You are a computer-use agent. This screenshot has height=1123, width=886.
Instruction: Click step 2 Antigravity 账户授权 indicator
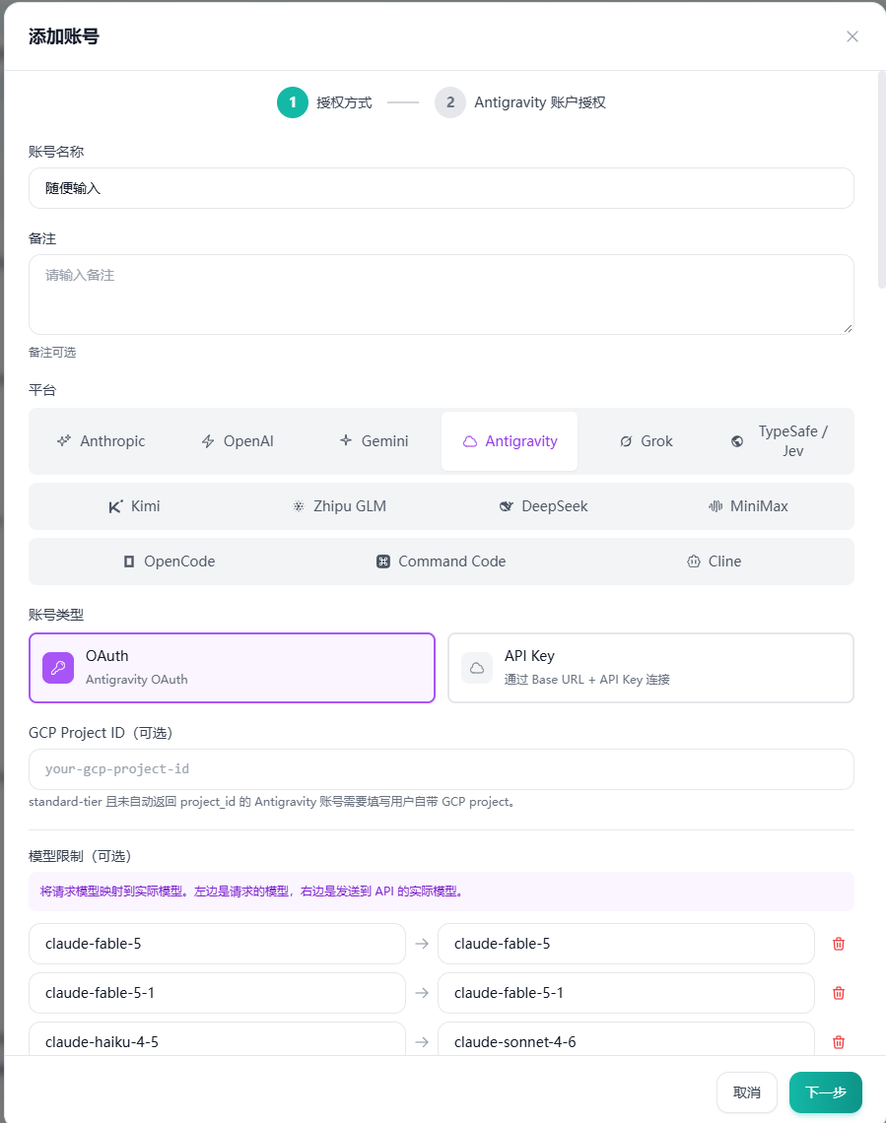[x=520, y=102]
